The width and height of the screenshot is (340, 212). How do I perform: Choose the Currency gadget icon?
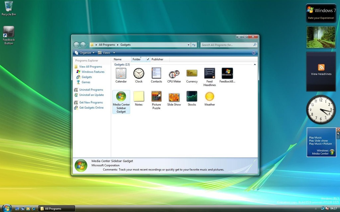click(192, 73)
